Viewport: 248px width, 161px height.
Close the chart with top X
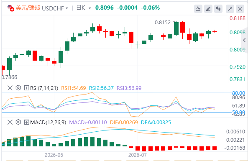[240, 8]
